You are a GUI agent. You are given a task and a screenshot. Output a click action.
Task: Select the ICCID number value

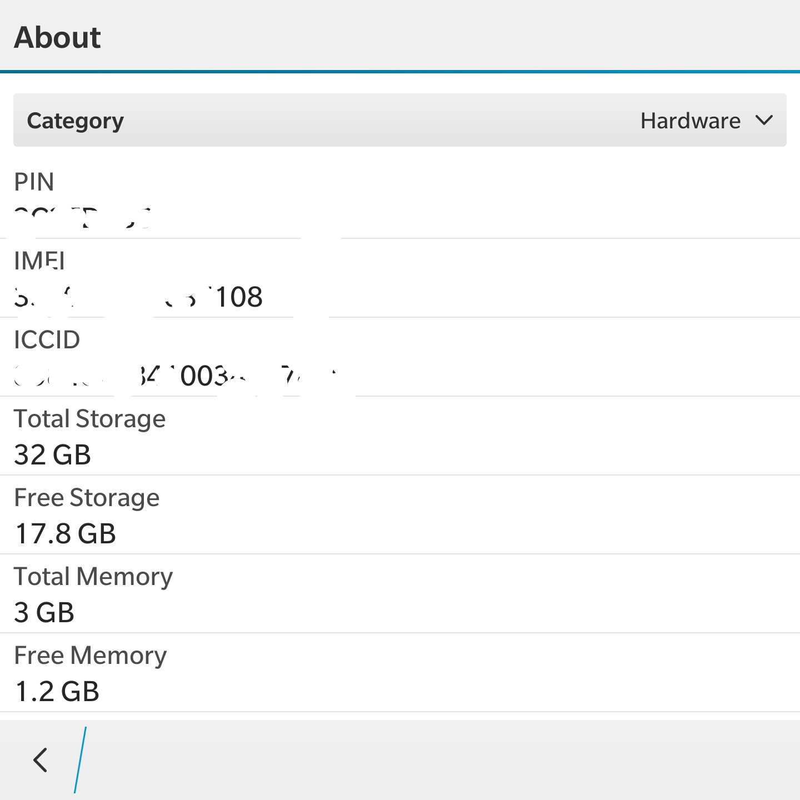(x=175, y=376)
